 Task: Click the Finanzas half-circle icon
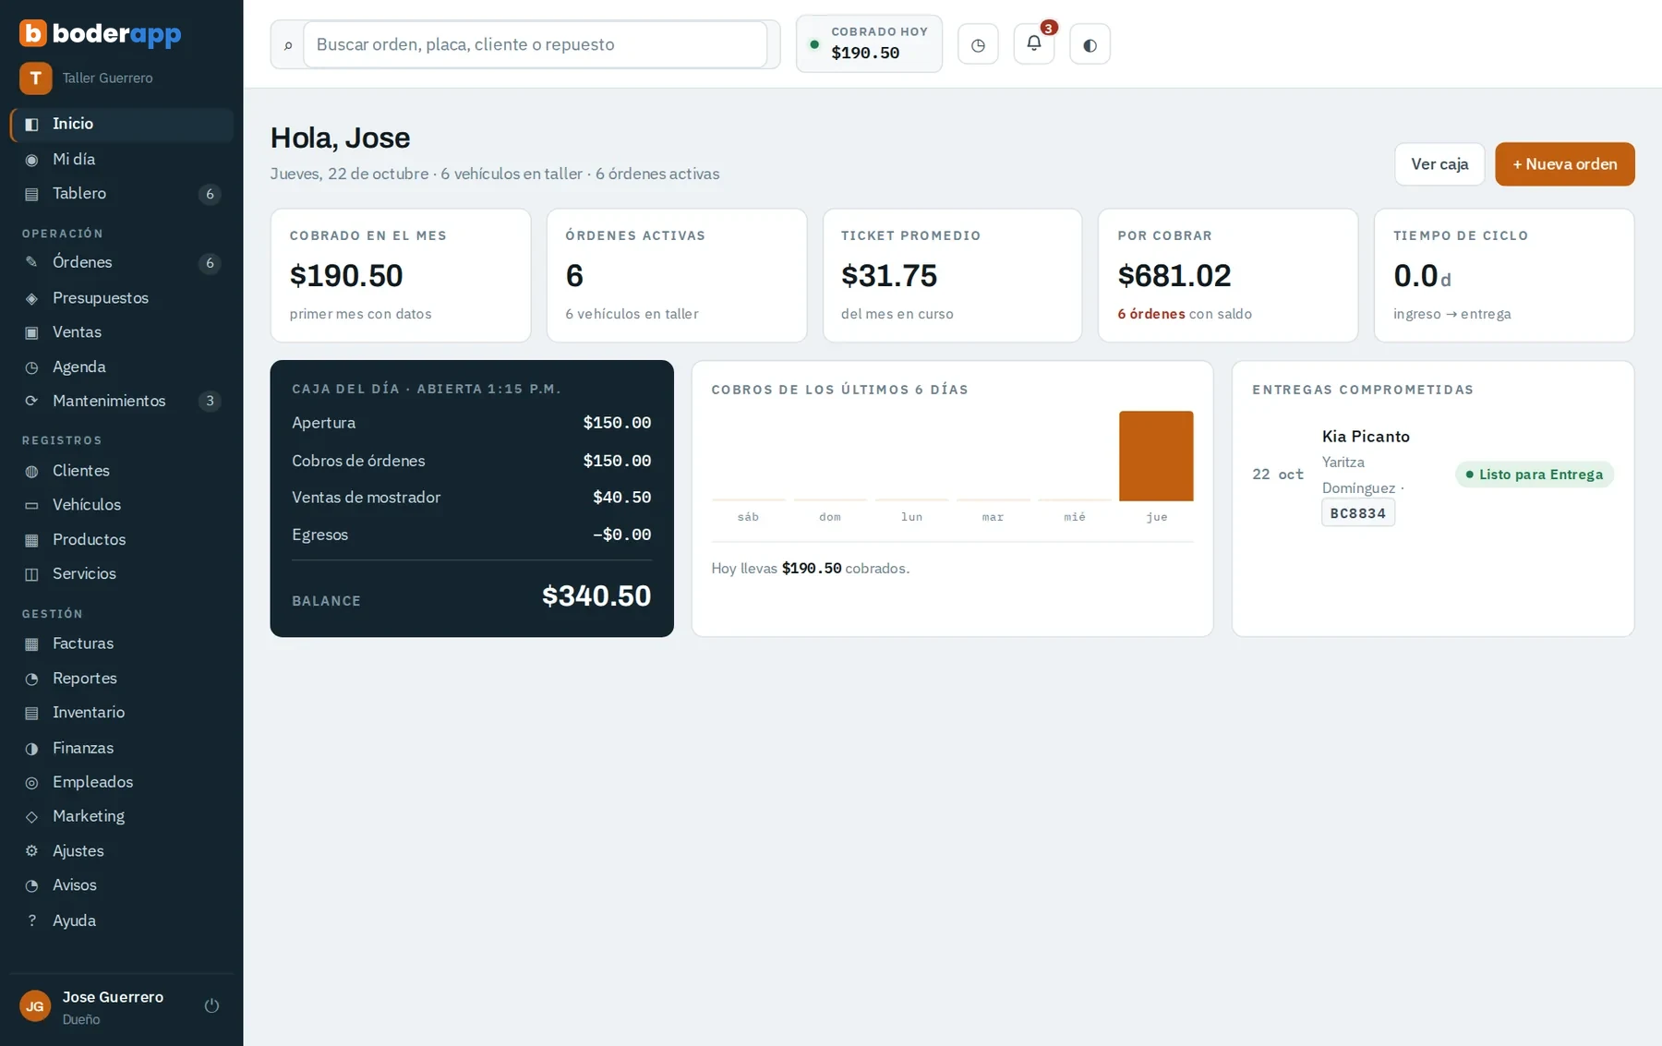(31, 748)
